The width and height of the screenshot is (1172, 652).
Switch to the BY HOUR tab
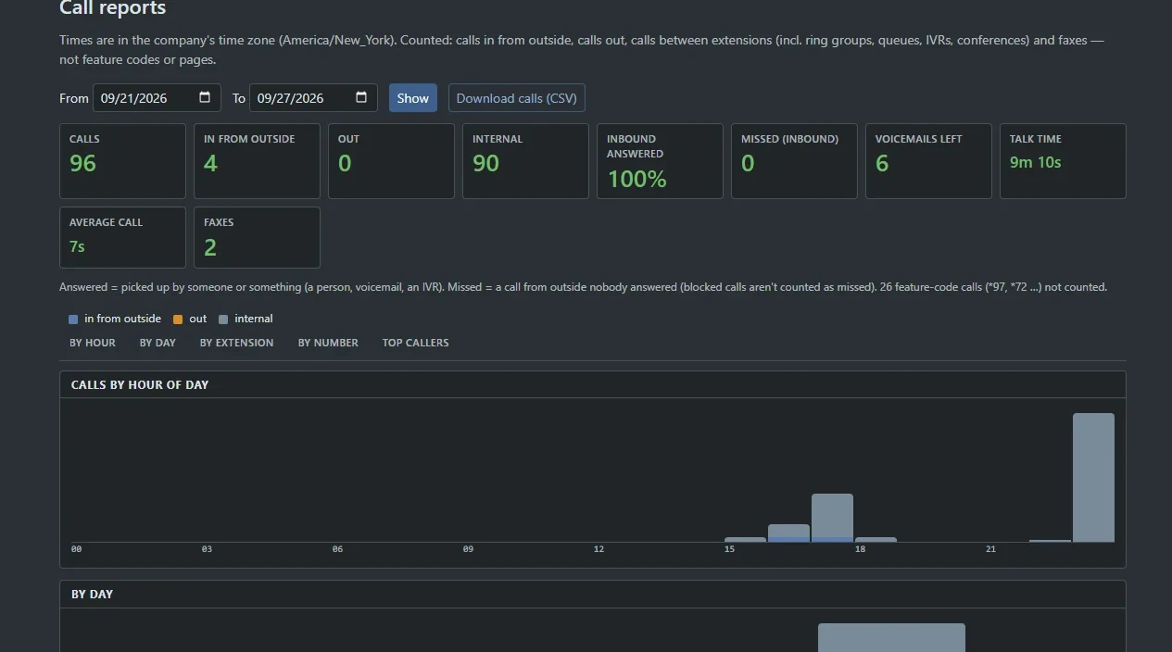coord(93,343)
